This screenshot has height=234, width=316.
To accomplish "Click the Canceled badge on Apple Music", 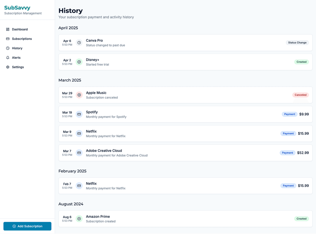I will [x=300, y=95].
